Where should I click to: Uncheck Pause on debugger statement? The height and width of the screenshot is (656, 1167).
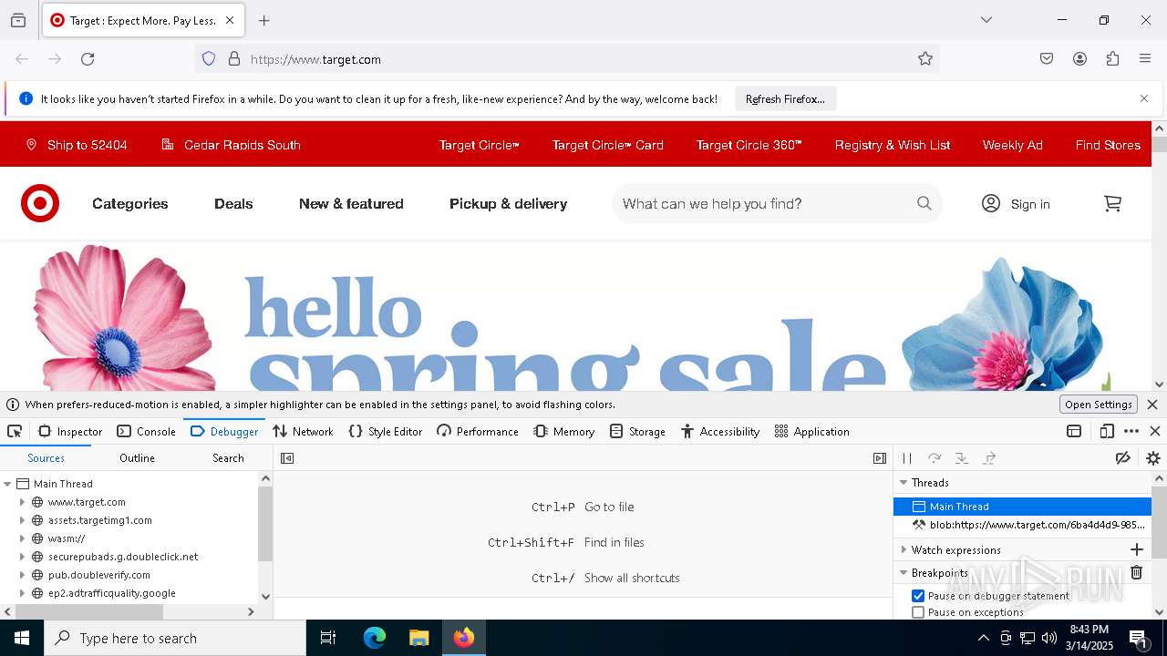coord(918,596)
